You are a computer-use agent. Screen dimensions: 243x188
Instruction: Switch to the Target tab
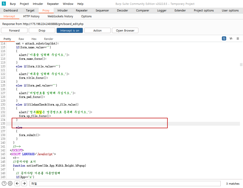click(x=30, y=10)
